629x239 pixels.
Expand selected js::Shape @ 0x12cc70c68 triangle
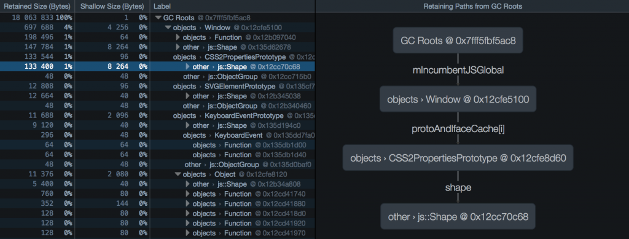pos(188,67)
